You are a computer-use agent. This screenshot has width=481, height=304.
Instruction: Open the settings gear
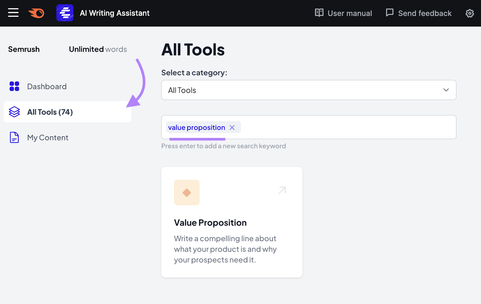[469, 13]
